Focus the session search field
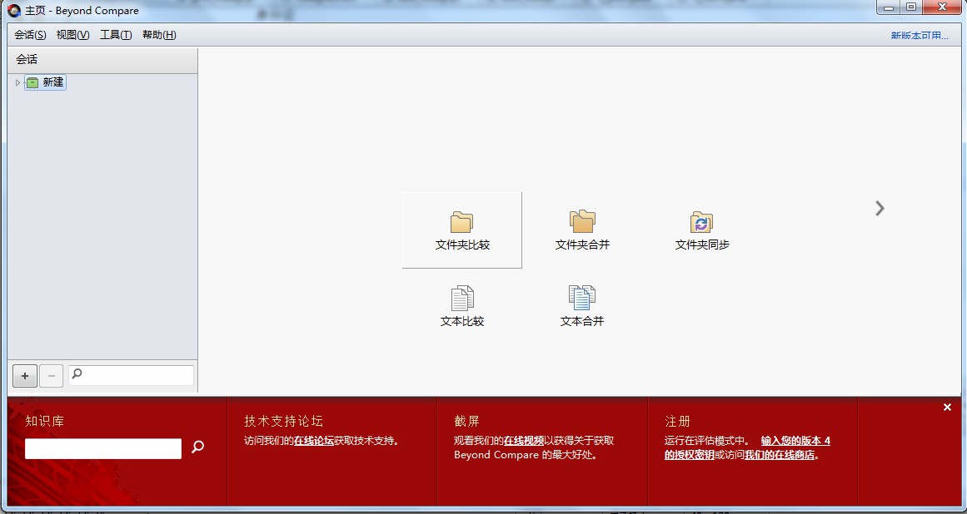This screenshot has height=514, width=967. coord(131,375)
